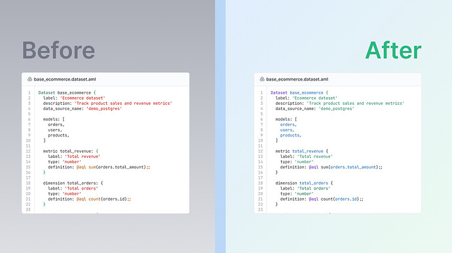The image size is (452, 253).
Task: Click the count(orders.id) definition in Before panel
Action: coord(110,199)
